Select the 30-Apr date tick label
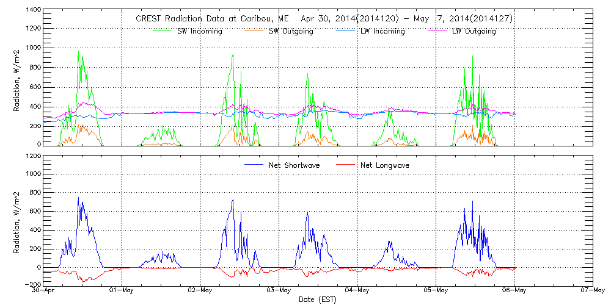This screenshot has width=611, height=305. pyautogui.click(x=44, y=292)
